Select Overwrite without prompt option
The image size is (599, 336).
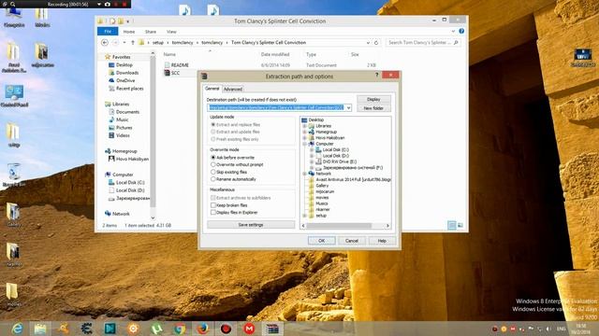[213, 164]
